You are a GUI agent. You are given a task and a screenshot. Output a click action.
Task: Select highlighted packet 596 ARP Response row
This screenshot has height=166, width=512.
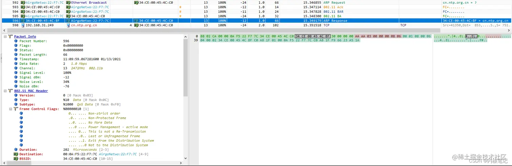[x=256, y=21]
